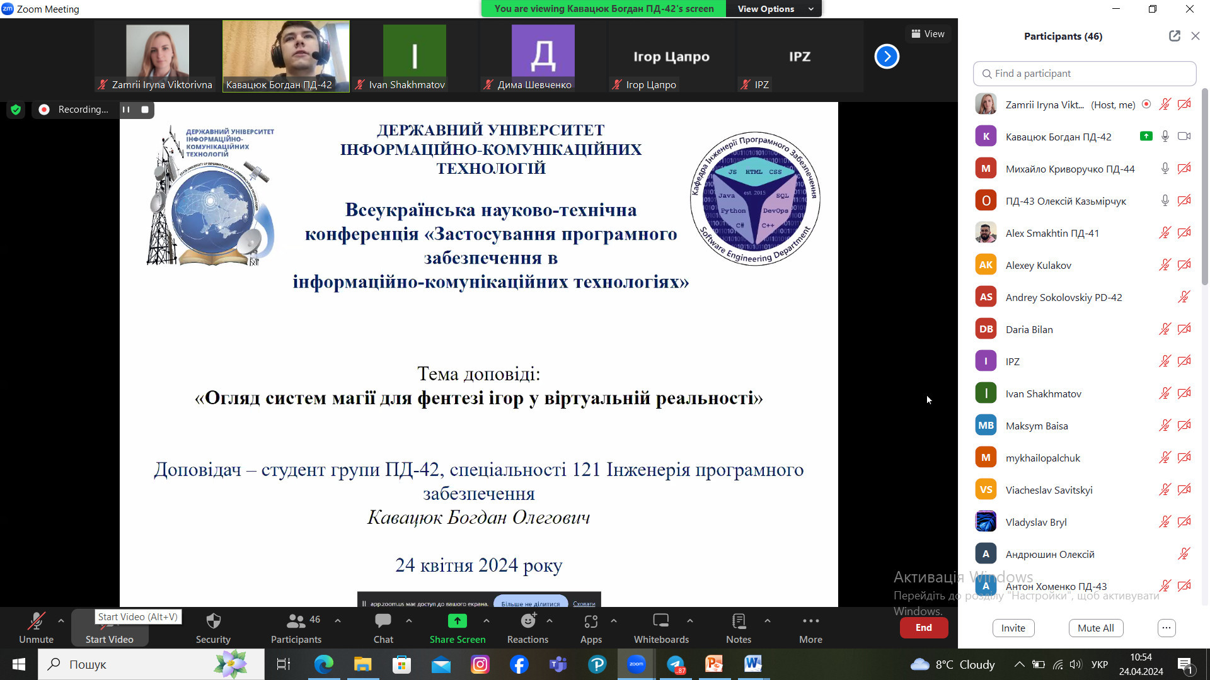
Task: Expand the Share Screen options arrow
Action: point(487,621)
